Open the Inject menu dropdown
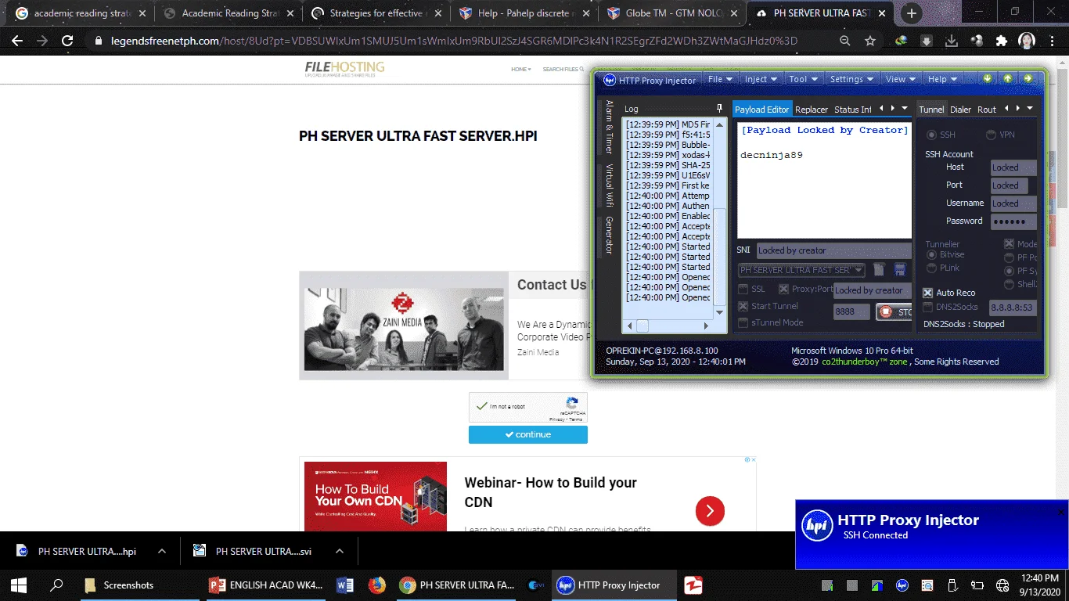 click(761, 79)
